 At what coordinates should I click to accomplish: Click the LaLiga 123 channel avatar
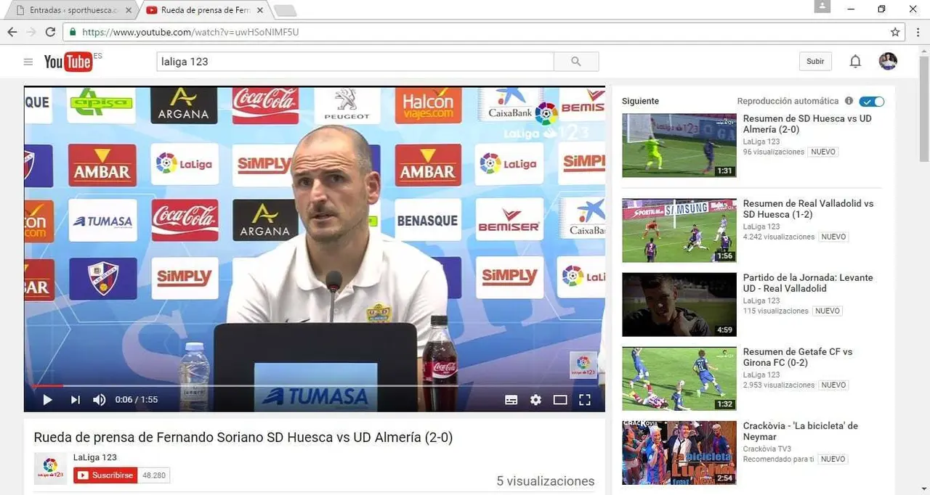[50, 468]
